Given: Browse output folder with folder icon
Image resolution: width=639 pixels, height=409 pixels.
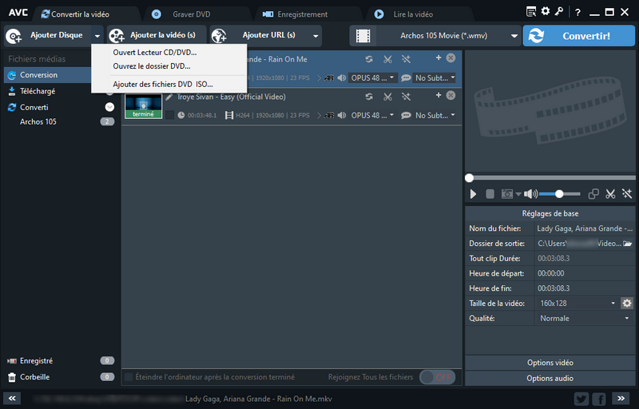Looking at the screenshot, I should click(628, 244).
